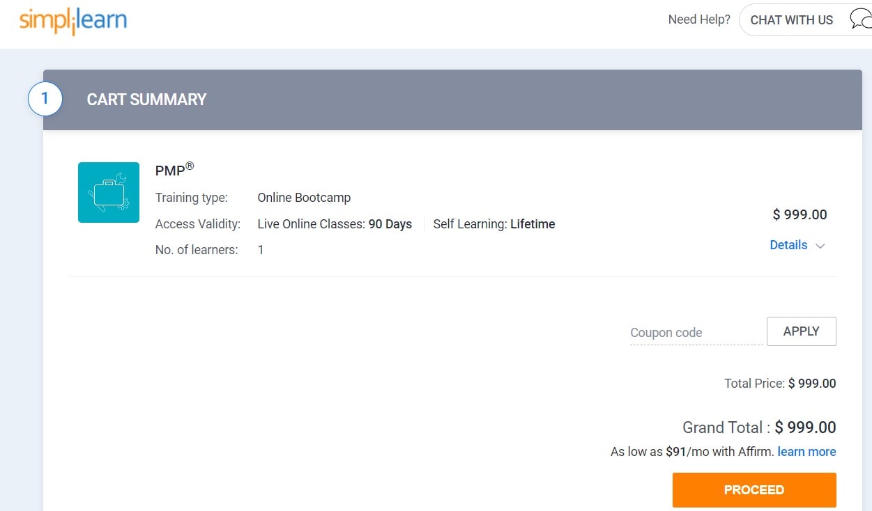Click the Self Learning Lifetime text
This screenshot has width=872, height=511.
coord(494,224)
